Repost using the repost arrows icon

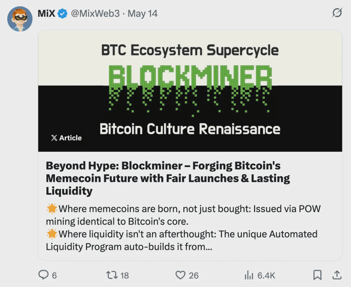(x=111, y=275)
